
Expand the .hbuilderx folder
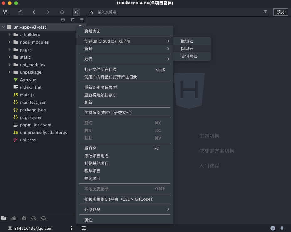(9, 34)
